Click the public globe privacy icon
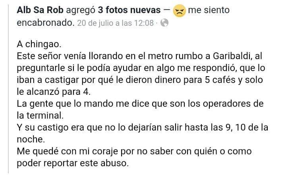This screenshot has width=286, height=179. tap(164, 23)
